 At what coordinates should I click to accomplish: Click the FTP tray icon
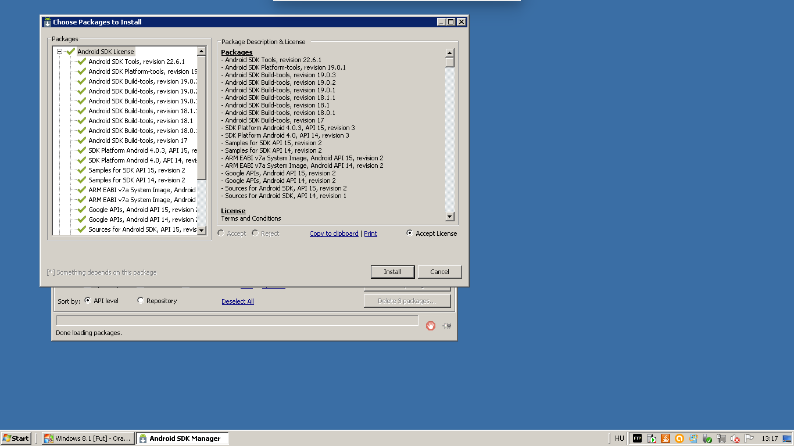click(x=637, y=438)
